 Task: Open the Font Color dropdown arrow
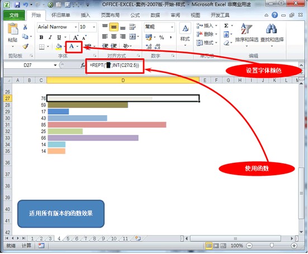tap(78, 46)
